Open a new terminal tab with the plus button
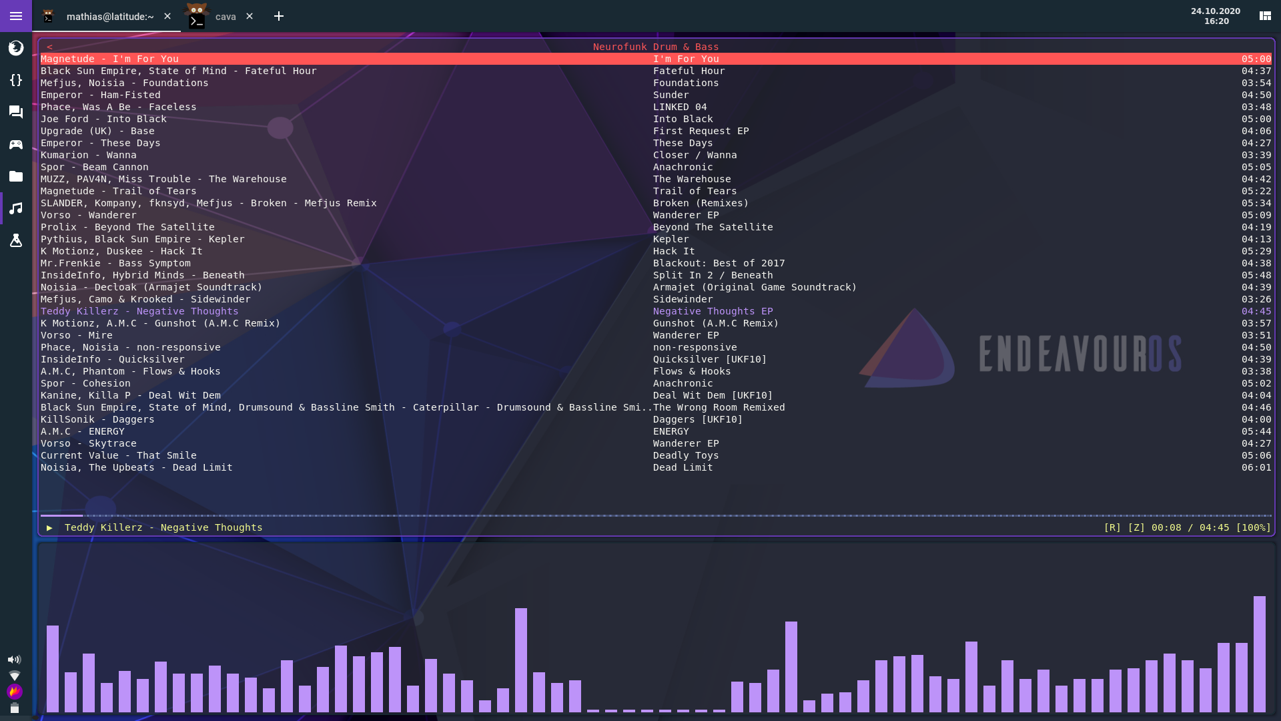This screenshot has height=721, width=1281. (279, 16)
